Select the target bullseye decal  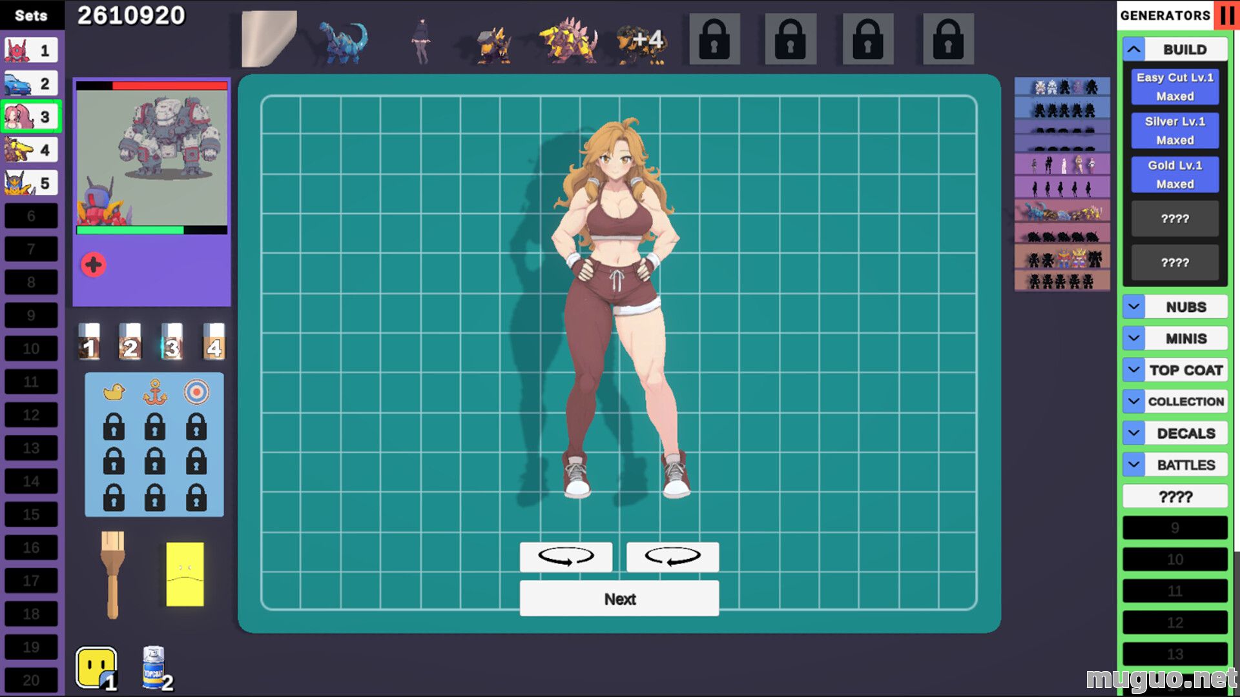196,391
